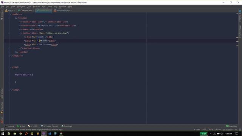Open the volume control in system tray
The height and width of the screenshot is (136, 242).
click(x=222, y=134)
